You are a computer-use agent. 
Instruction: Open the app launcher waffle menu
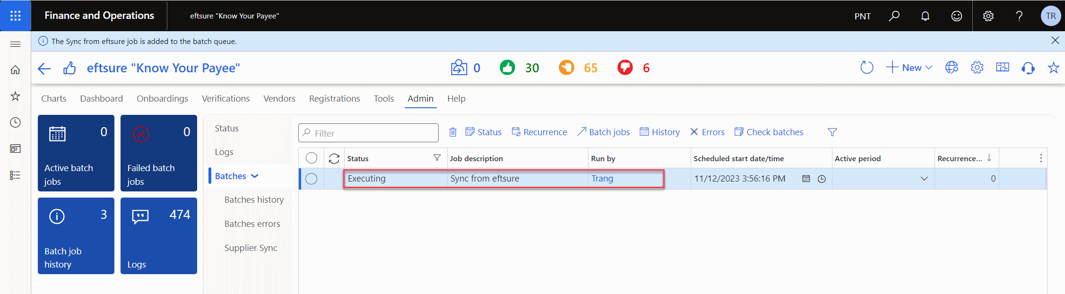[x=16, y=16]
